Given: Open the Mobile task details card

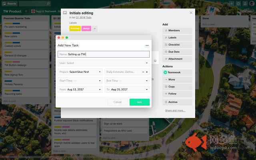Looking at the screenshot, I should click(x=75, y=130).
